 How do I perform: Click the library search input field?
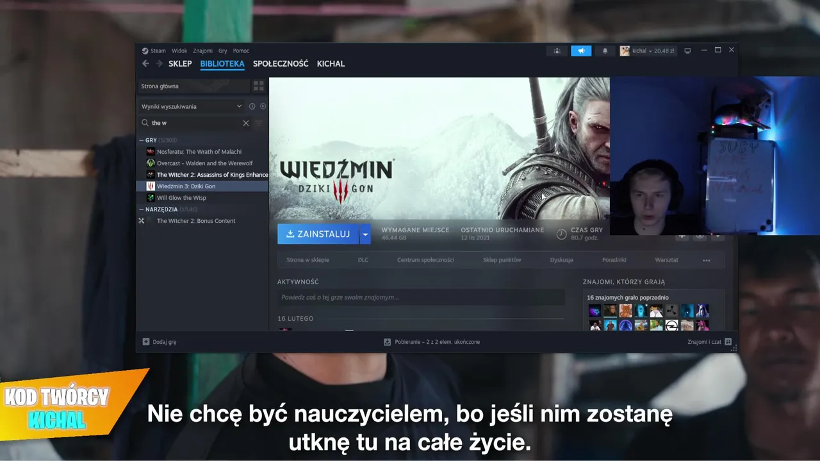tap(195, 123)
